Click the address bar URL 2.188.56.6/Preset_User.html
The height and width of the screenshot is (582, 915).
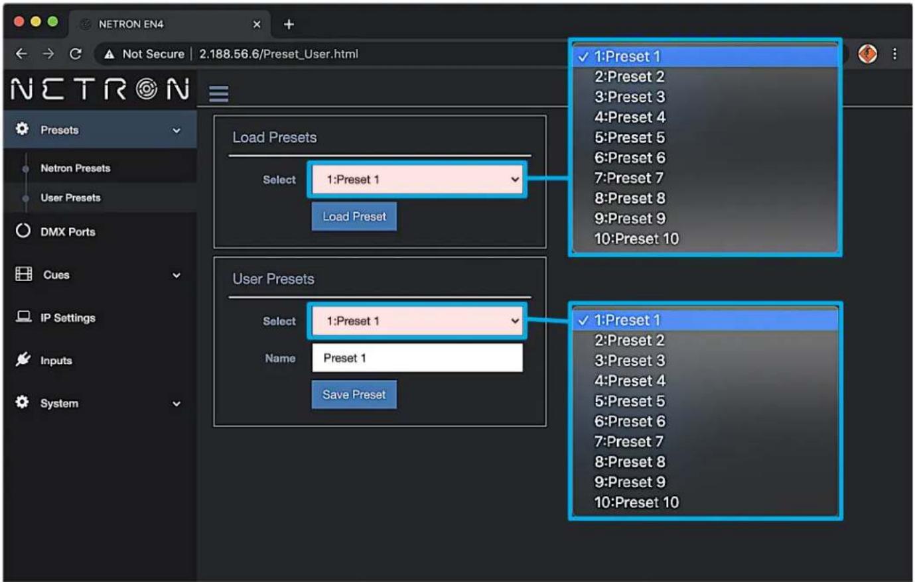click(279, 54)
